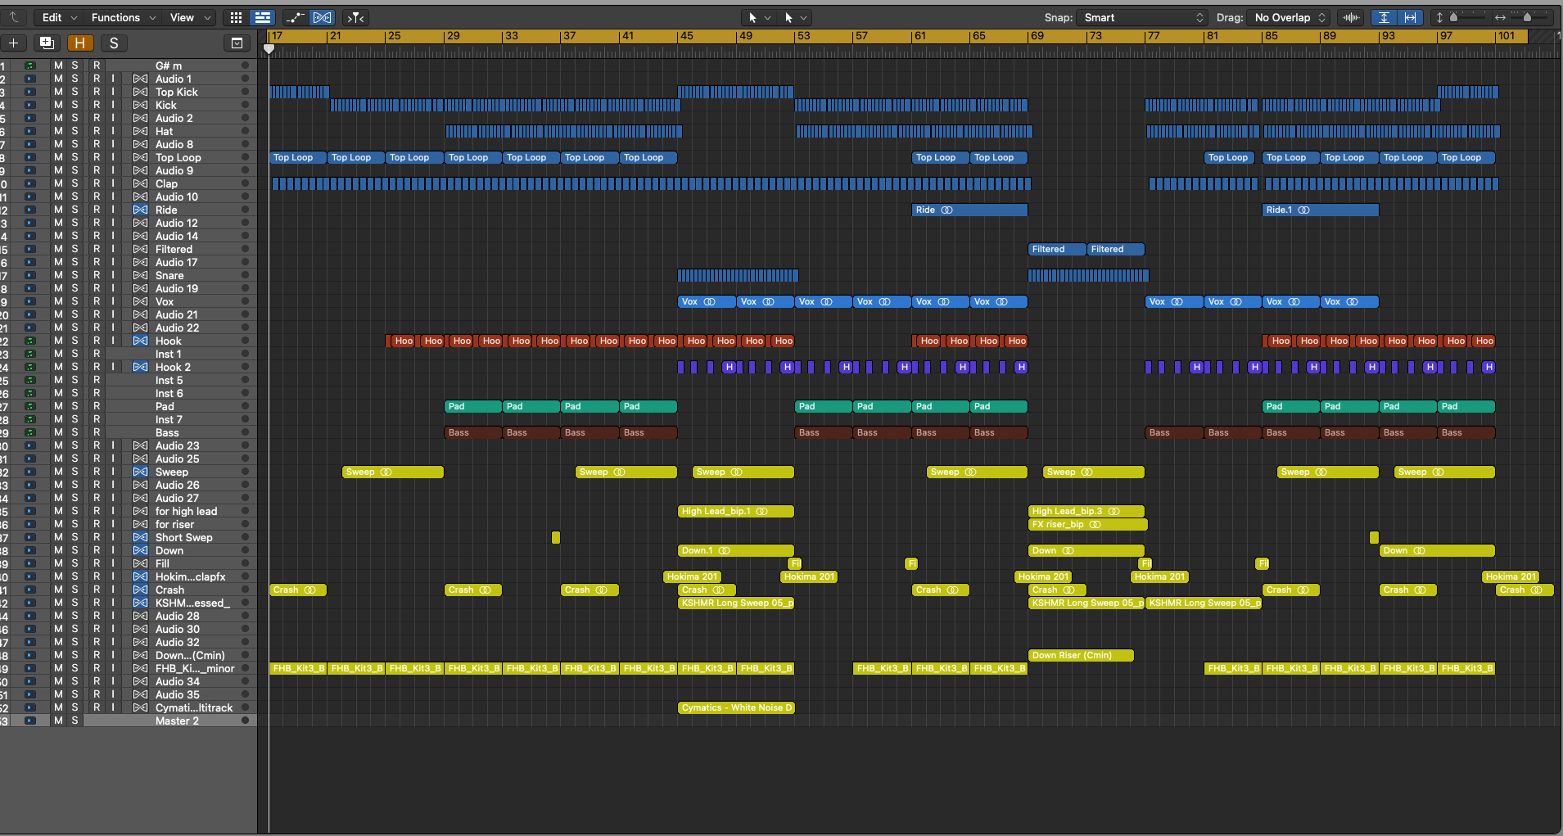Image resolution: width=1563 pixels, height=836 pixels.
Task: Select the High Lead_bip.1 region
Action: pyautogui.click(x=735, y=511)
